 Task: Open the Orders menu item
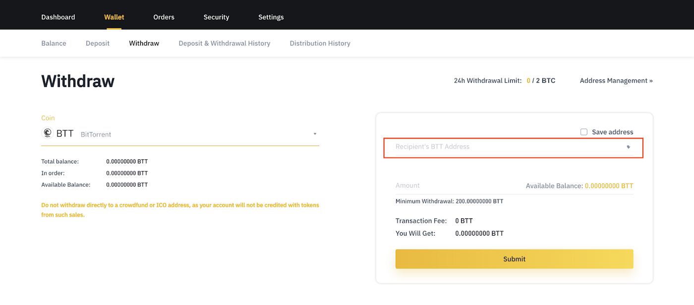(164, 17)
